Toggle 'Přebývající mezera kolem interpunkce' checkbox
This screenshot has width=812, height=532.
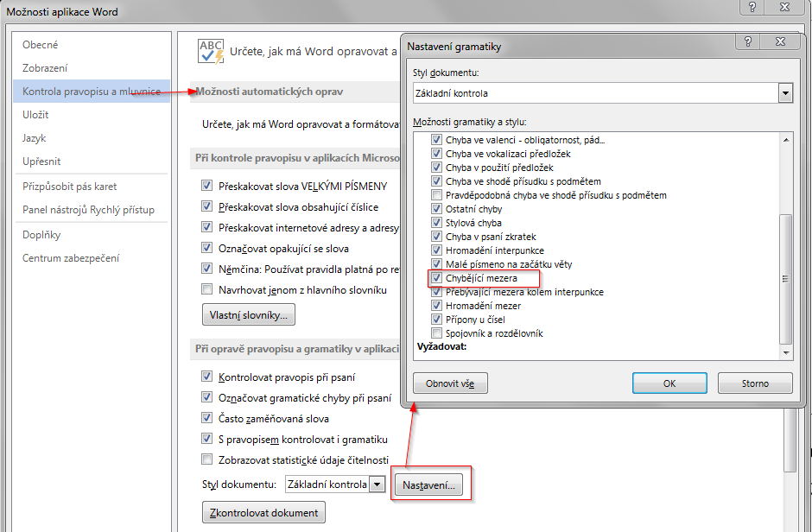[436, 291]
